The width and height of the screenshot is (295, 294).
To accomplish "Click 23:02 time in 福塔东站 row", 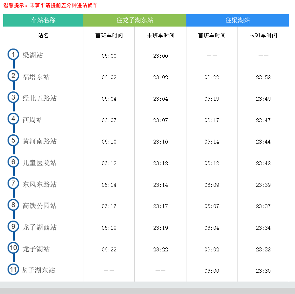I will (x=160, y=77).
